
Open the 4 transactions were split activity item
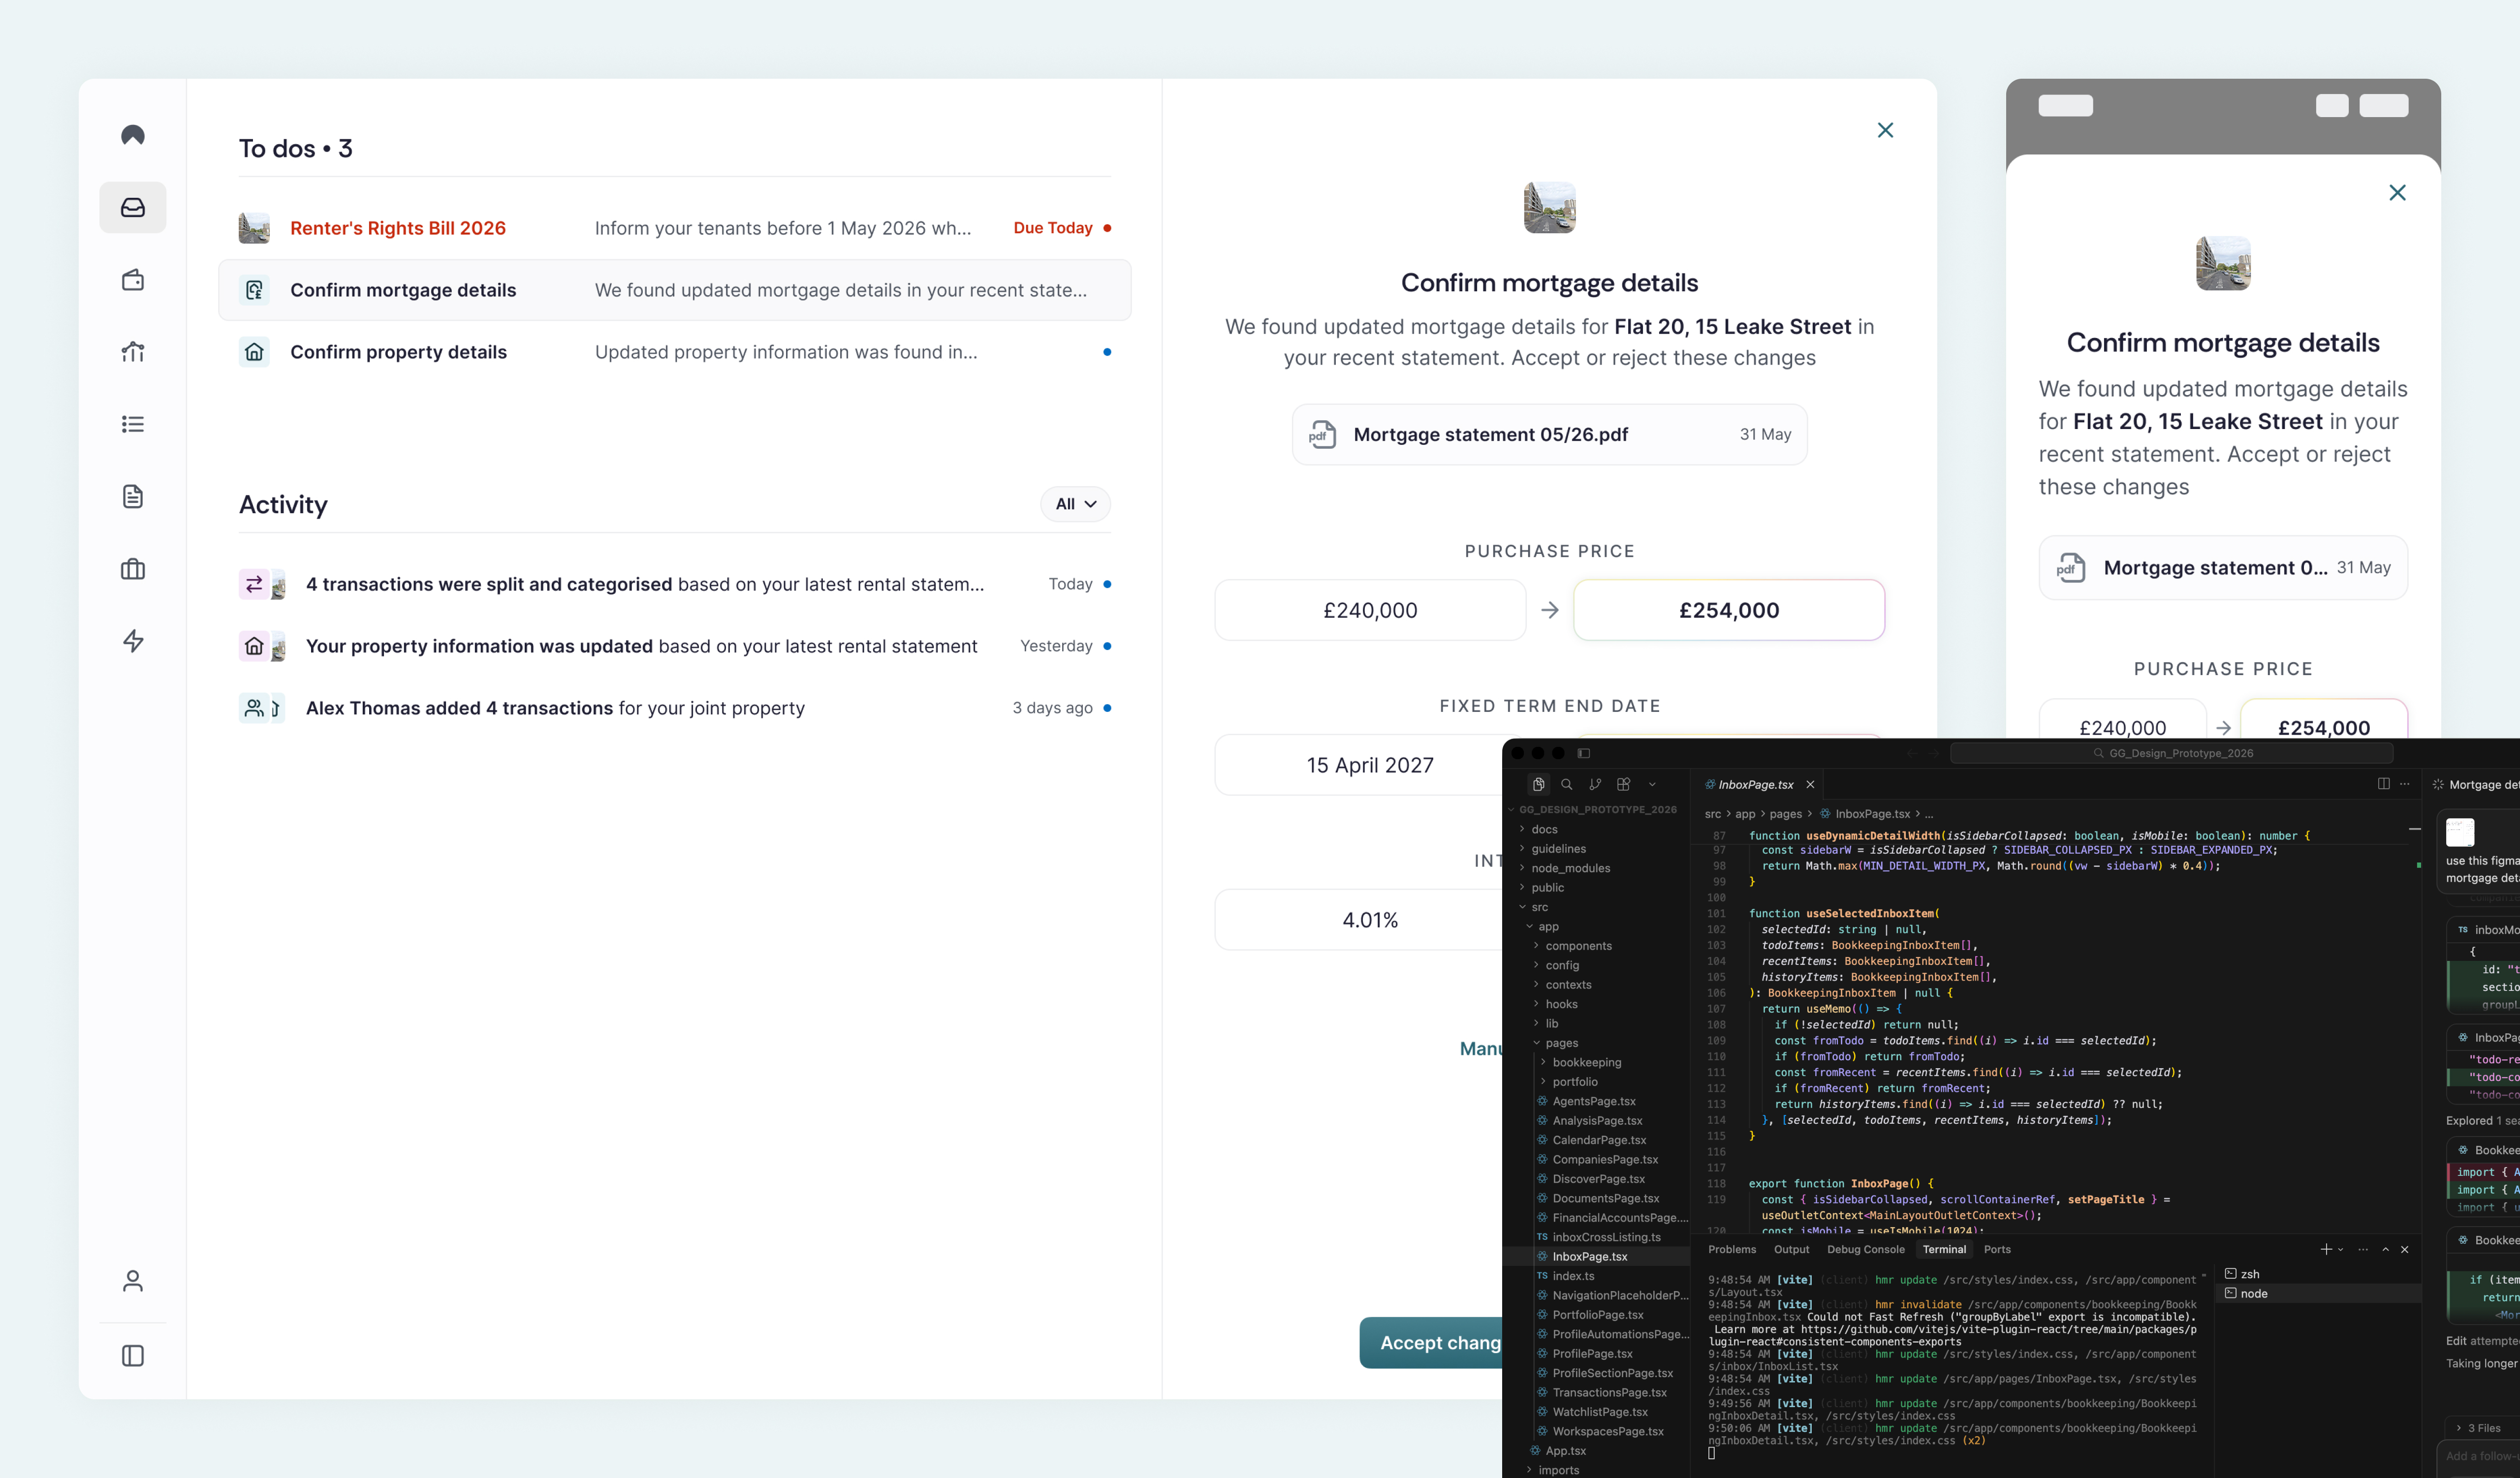(675, 584)
